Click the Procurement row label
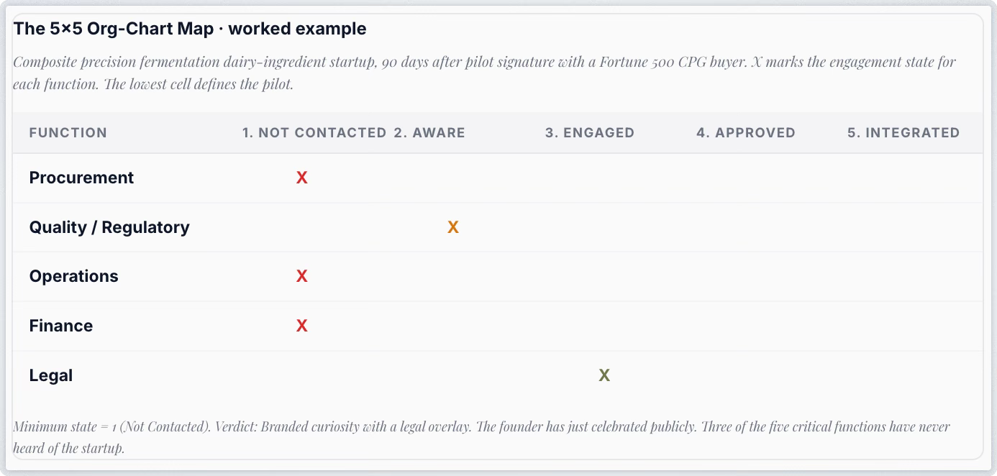This screenshot has height=476, width=997. pyautogui.click(x=81, y=178)
